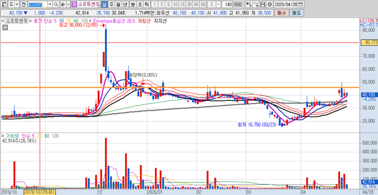Switch to 년 yearly chart period
Screen dimensions: 378x195
coord(125,4)
